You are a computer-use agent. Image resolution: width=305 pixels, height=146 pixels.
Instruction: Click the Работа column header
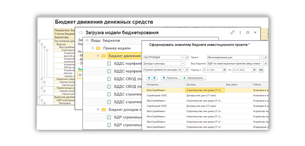pos(260,85)
